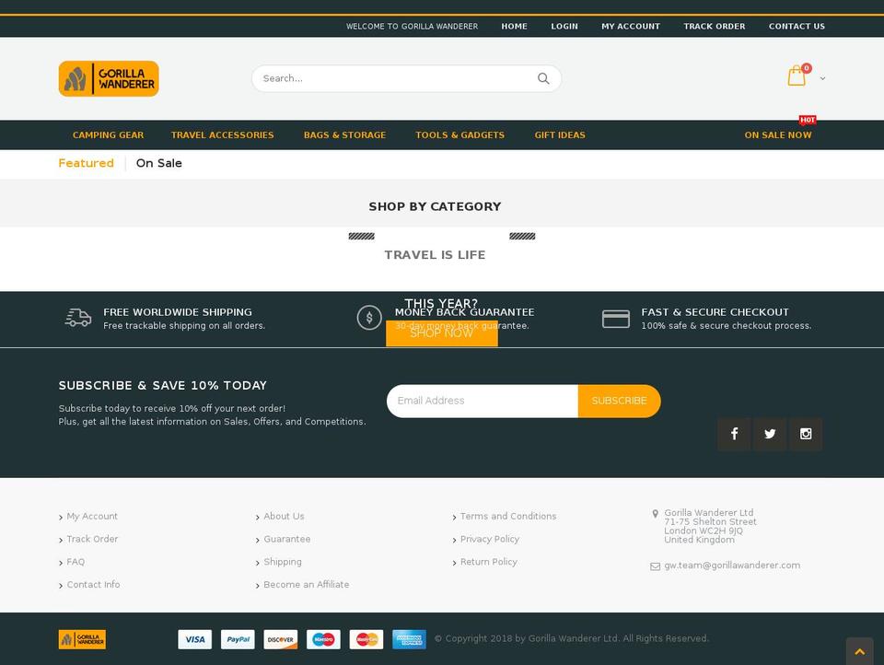
Task: Open the FAQ link
Action: point(76,562)
